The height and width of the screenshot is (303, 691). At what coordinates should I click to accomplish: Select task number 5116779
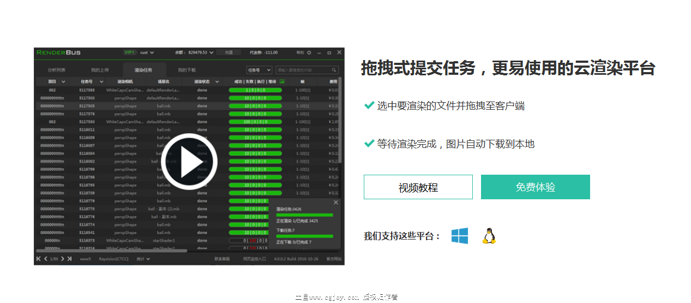tap(87, 201)
